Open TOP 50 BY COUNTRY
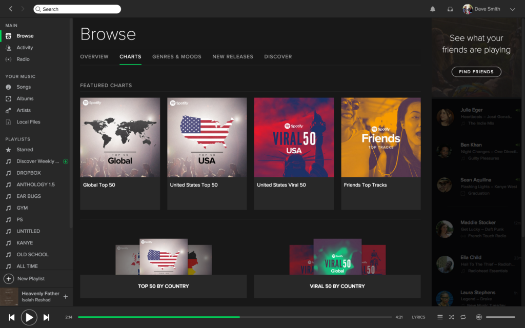This screenshot has width=525, height=328. 164,286
